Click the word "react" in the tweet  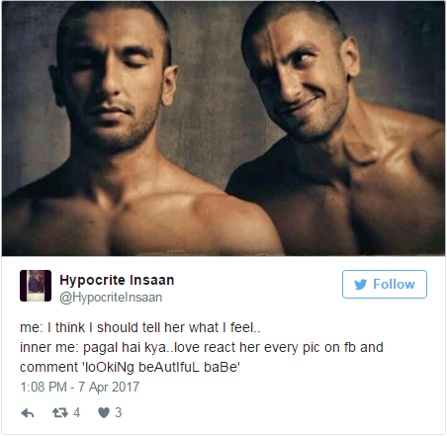(220, 347)
